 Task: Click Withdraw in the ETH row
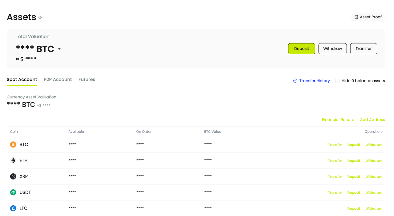coord(373,161)
